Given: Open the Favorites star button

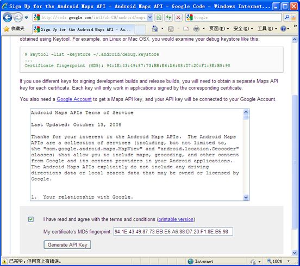Looking at the screenshot, I should pos(7,29).
